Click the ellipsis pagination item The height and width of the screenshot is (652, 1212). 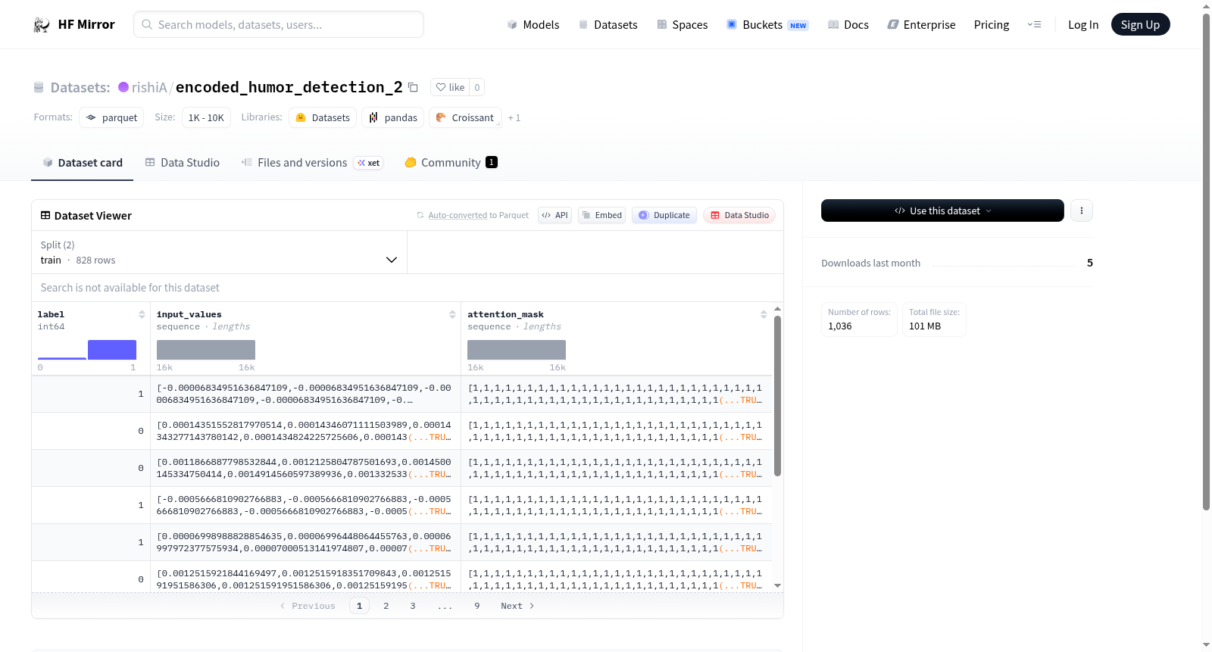[445, 606]
